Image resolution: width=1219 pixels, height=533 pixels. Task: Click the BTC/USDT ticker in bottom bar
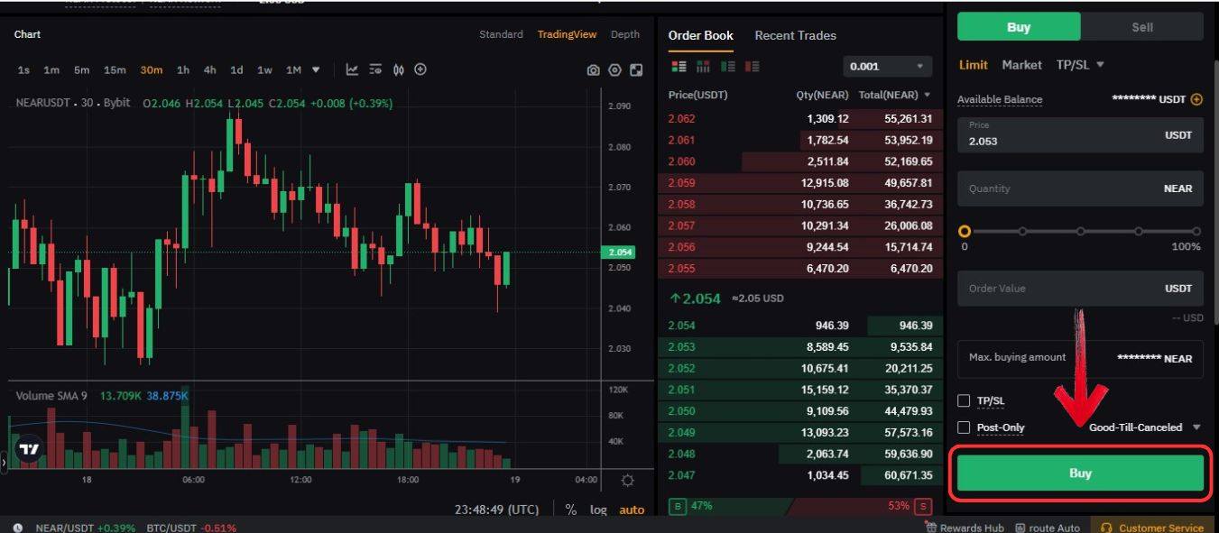pos(191,528)
